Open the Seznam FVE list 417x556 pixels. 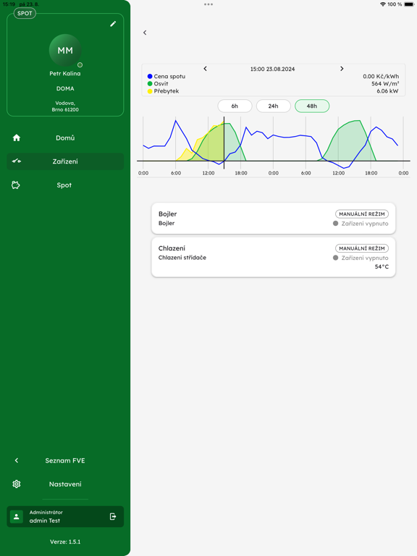(65, 460)
